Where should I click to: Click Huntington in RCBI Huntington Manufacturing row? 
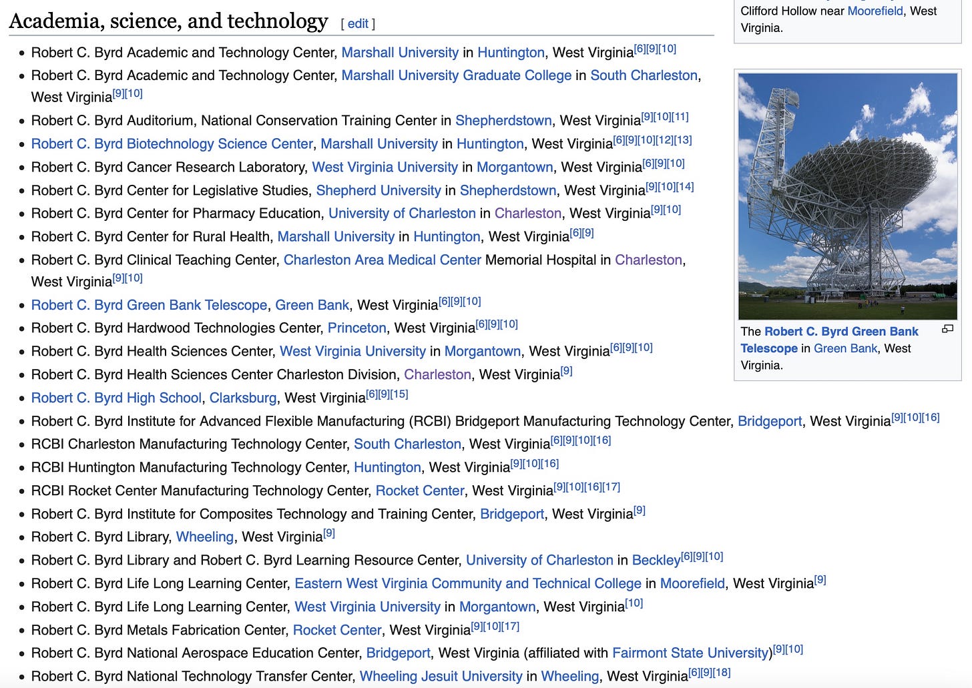point(387,468)
